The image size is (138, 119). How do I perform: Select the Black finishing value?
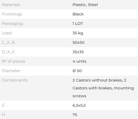point(78,14)
